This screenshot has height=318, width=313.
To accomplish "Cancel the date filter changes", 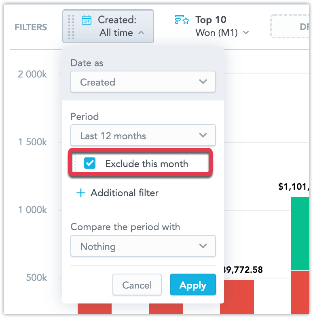I will point(137,285).
